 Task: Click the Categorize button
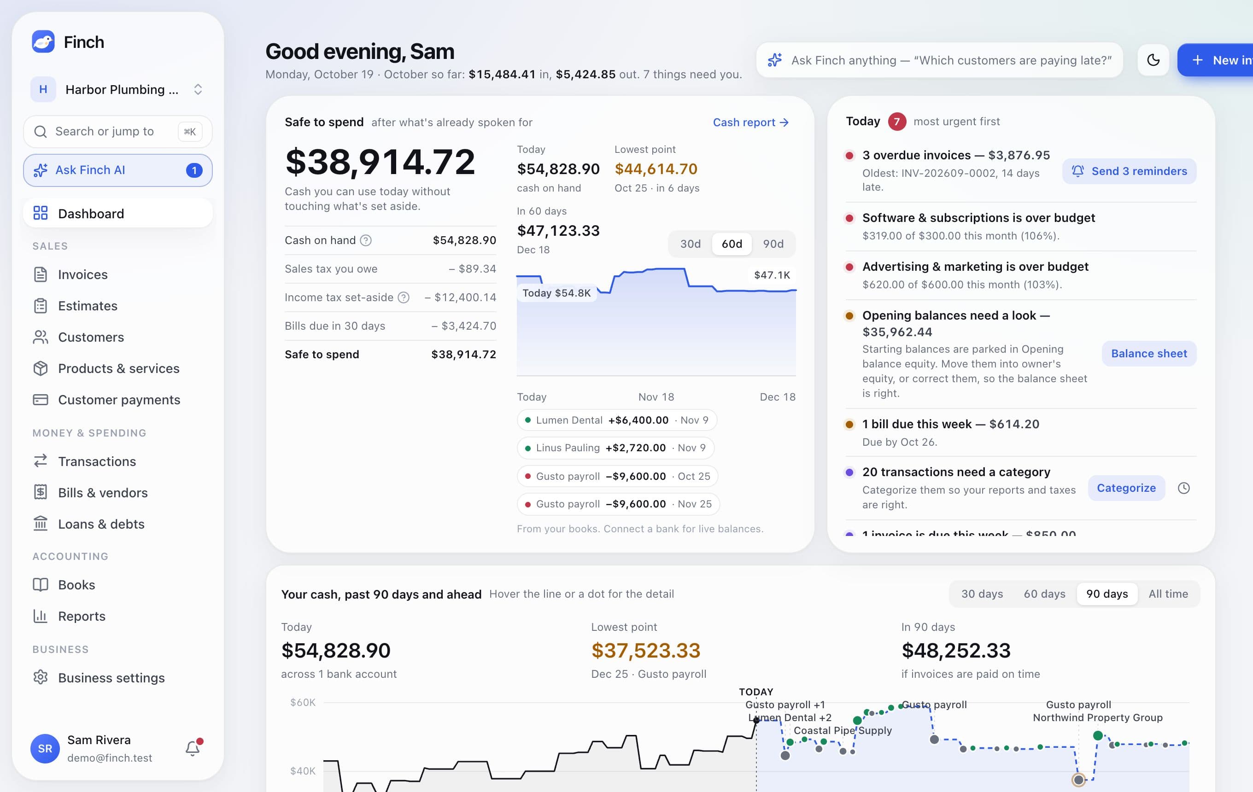(x=1126, y=488)
